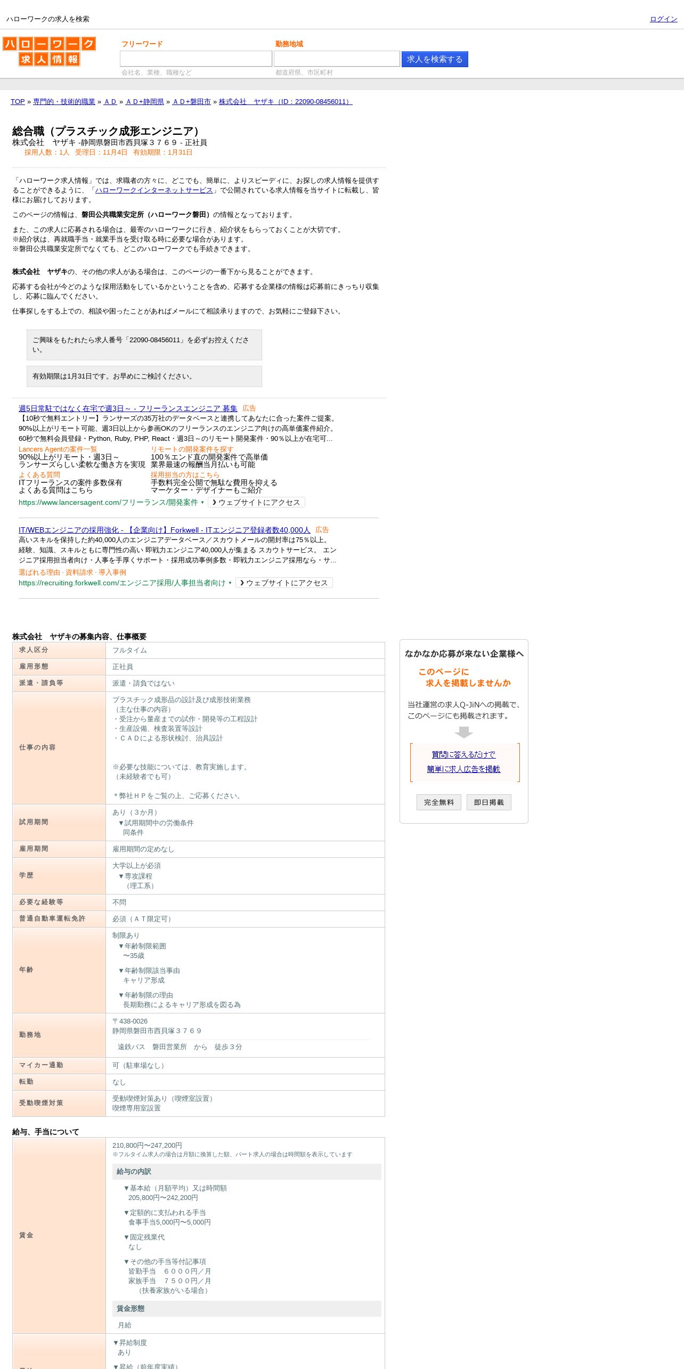Open the 株式会社 ヤザキ ID breadcrumb link

pos(286,102)
